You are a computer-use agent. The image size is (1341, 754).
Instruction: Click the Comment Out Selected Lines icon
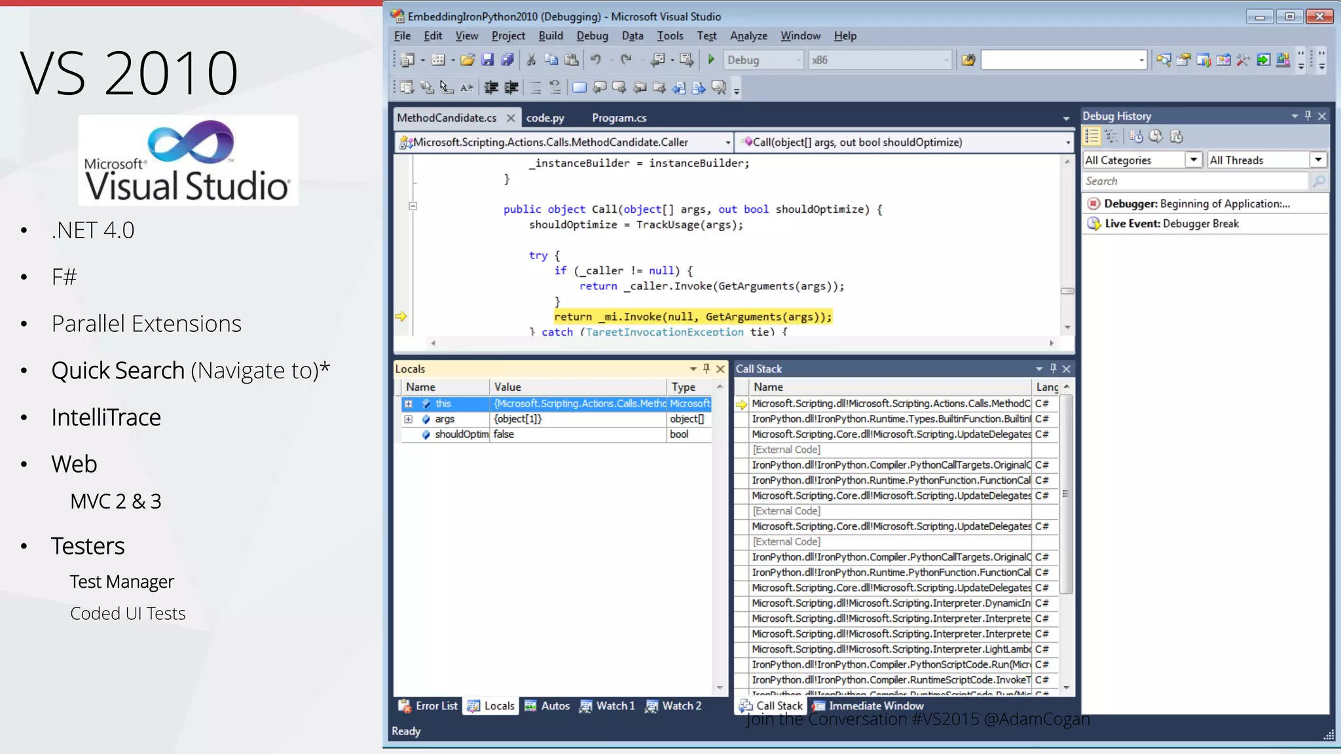(535, 88)
